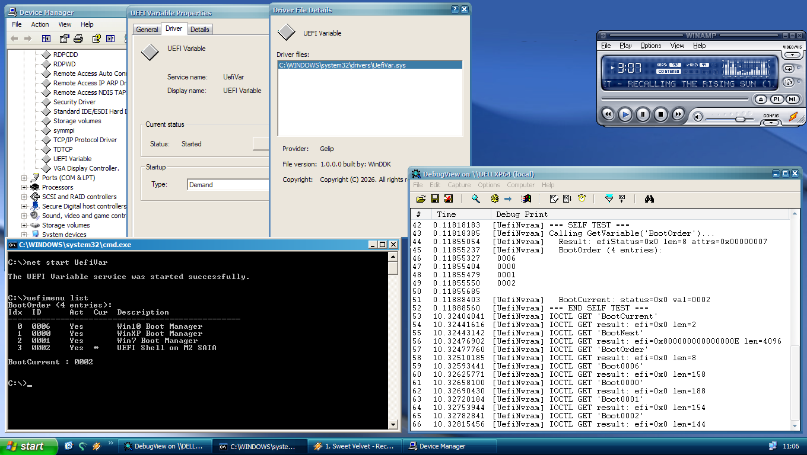
Task: Switch to the DebugView taskbar button
Action: 165,446
